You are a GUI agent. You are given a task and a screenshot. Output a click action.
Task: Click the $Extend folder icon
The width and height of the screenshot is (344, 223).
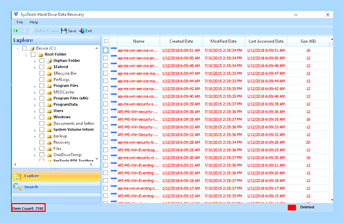49,67
